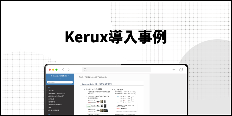
Task: Click the browser forward arrow
Action: pyautogui.click(x=69, y=70)
